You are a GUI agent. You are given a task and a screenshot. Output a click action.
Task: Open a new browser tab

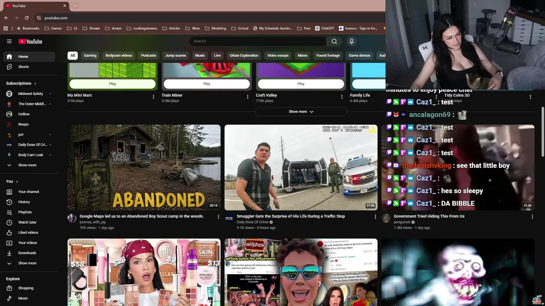[x=75, y=6]
